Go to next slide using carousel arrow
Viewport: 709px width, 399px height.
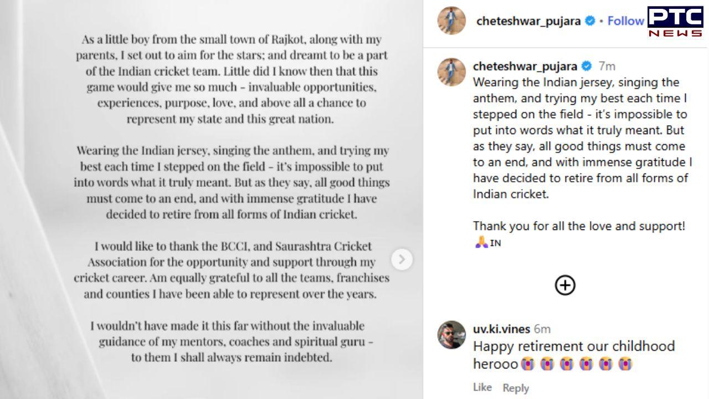(402, 259)
